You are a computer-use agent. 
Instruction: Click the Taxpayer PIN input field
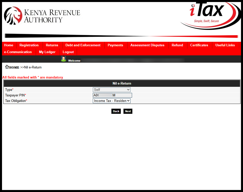[112, 95]
